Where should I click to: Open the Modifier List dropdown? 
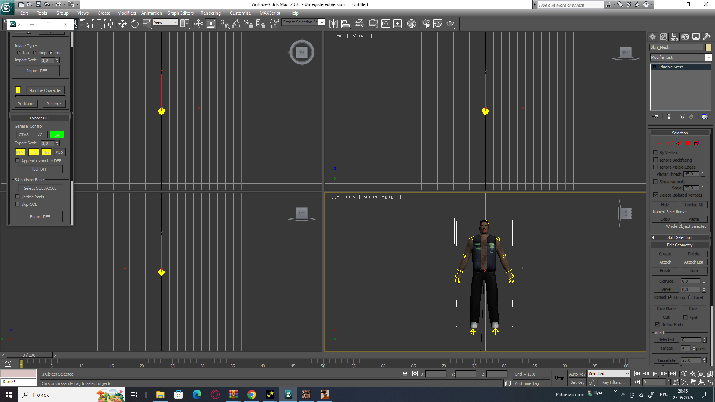pyautogui.click(x=708, y=57)
